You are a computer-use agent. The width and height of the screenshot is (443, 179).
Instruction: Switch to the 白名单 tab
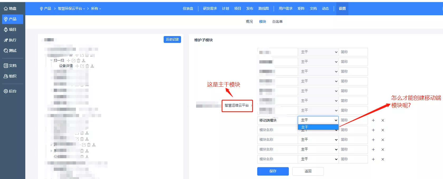tap(277, 22)
